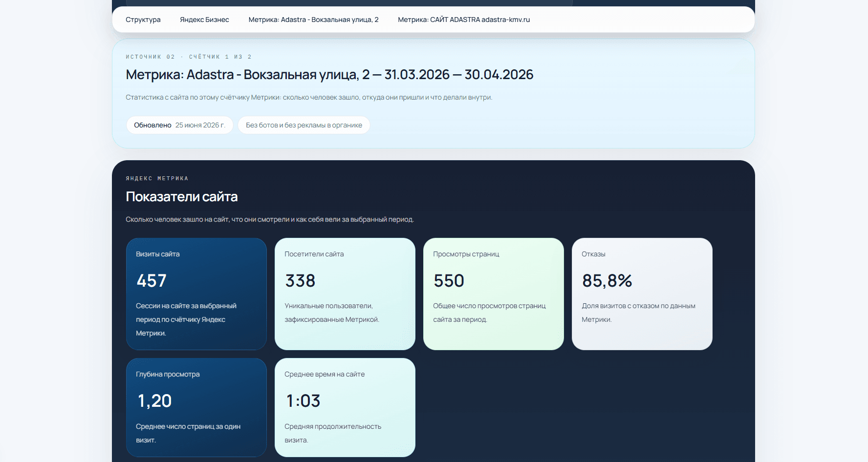Click the text Средняя продолжительность визита
Image resolution: width=868 pixels, height=462 pixels.
[333, 433]
